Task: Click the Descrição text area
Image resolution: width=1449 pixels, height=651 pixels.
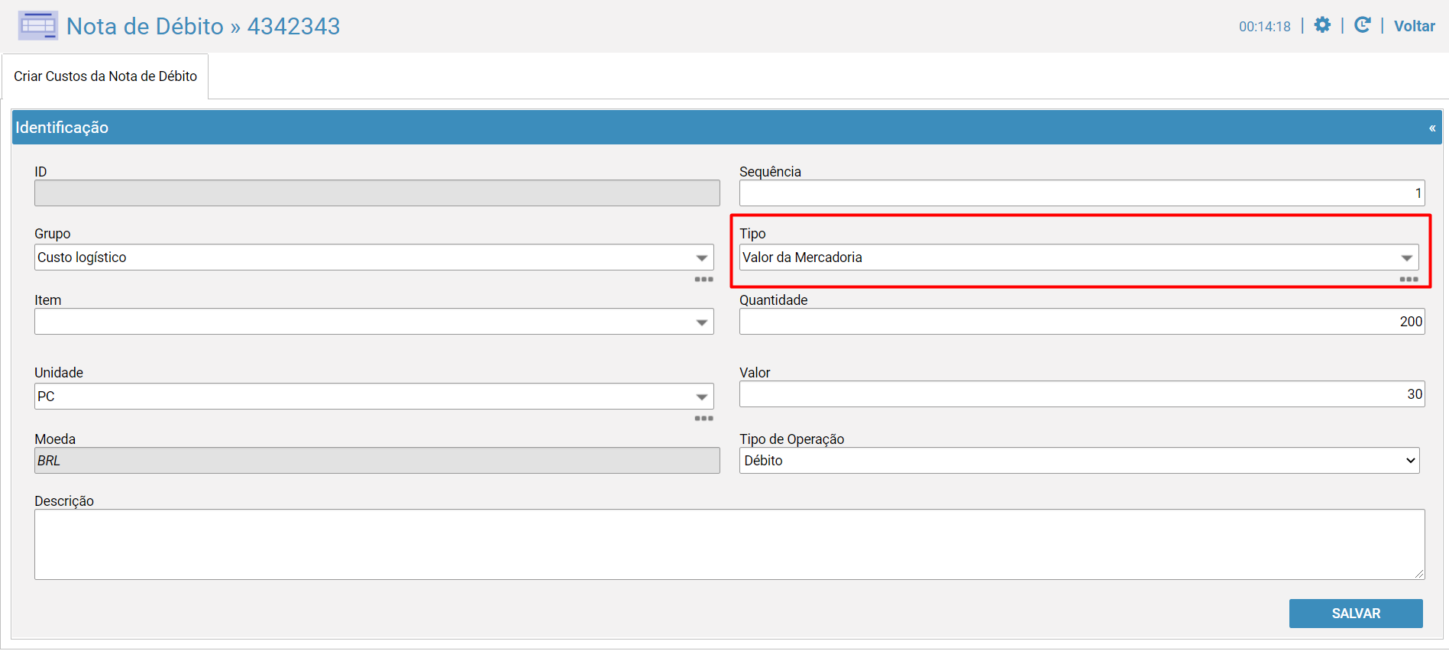Action: [x=729, y=545]
